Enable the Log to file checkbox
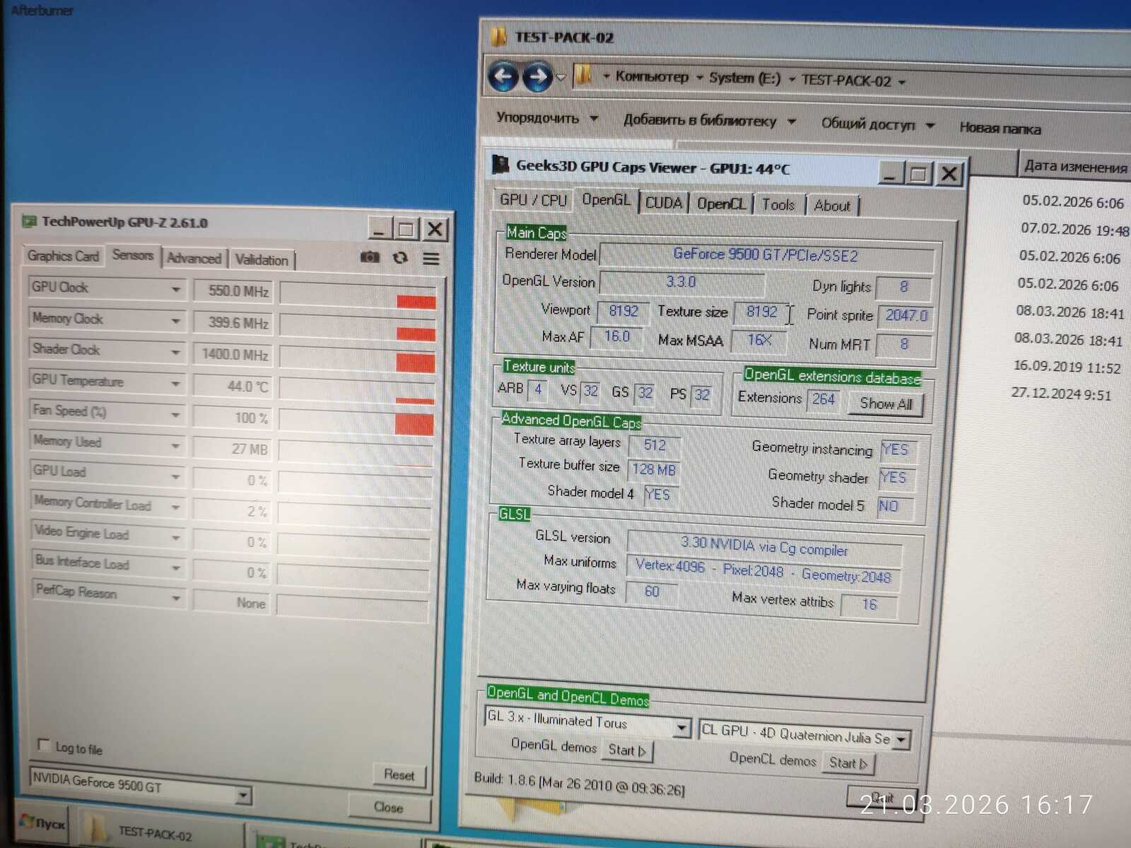 (43, 745)
